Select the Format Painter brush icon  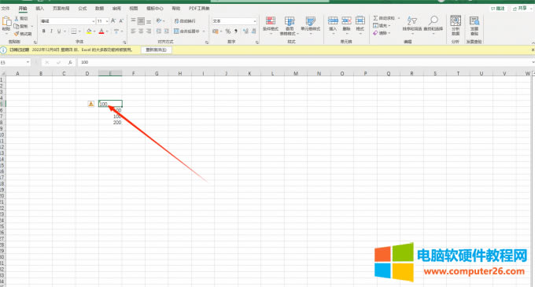(x=17, y=34)
